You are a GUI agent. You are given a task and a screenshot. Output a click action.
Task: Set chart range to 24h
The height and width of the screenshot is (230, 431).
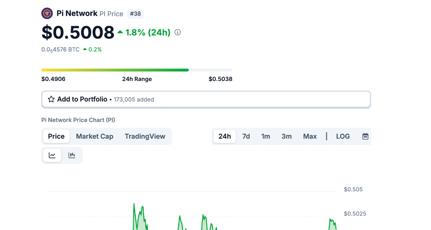225,136
